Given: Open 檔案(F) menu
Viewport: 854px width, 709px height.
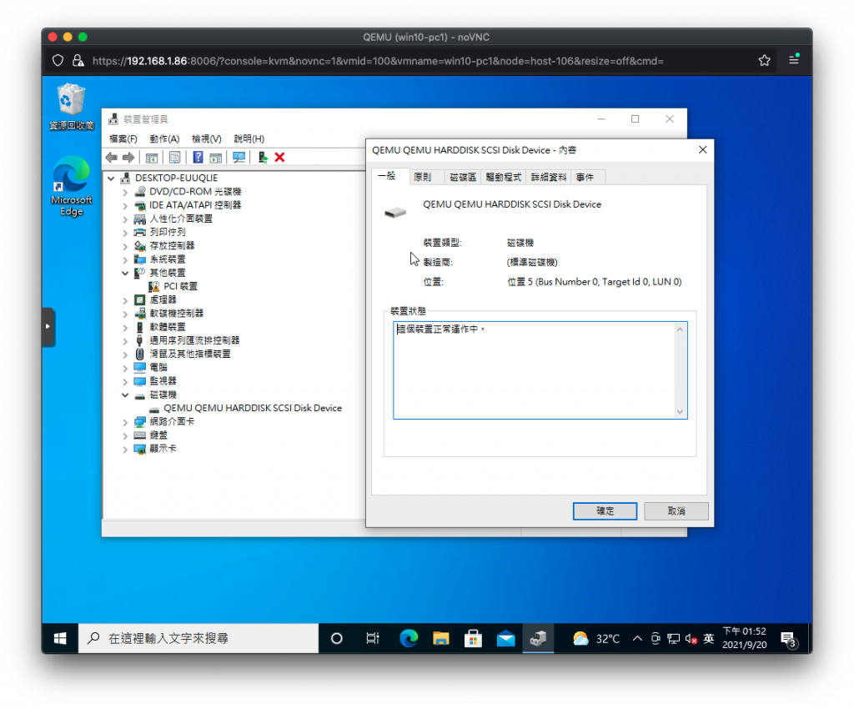Looking at the screenshot, I should (123, 138).
